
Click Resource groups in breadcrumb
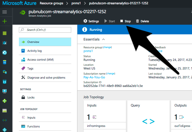click(52, 3)
